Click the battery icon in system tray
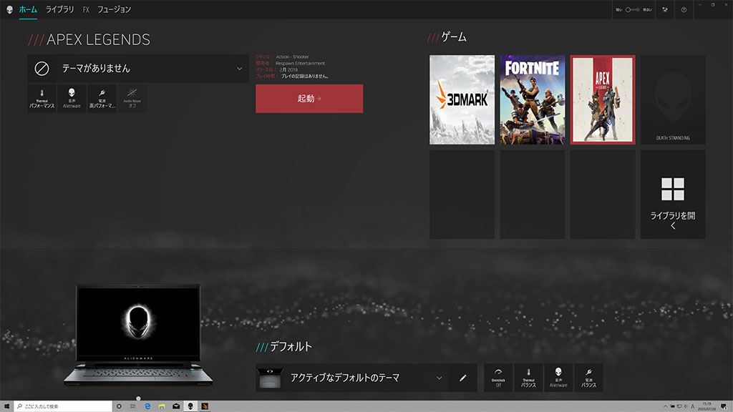The image size is (733, 412). (x=672, y=406)
